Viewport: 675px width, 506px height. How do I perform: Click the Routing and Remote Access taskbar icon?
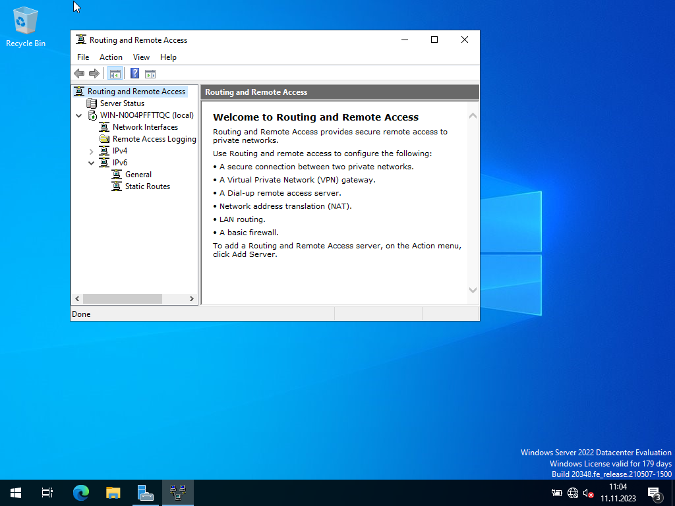click(x=178, y=493)
